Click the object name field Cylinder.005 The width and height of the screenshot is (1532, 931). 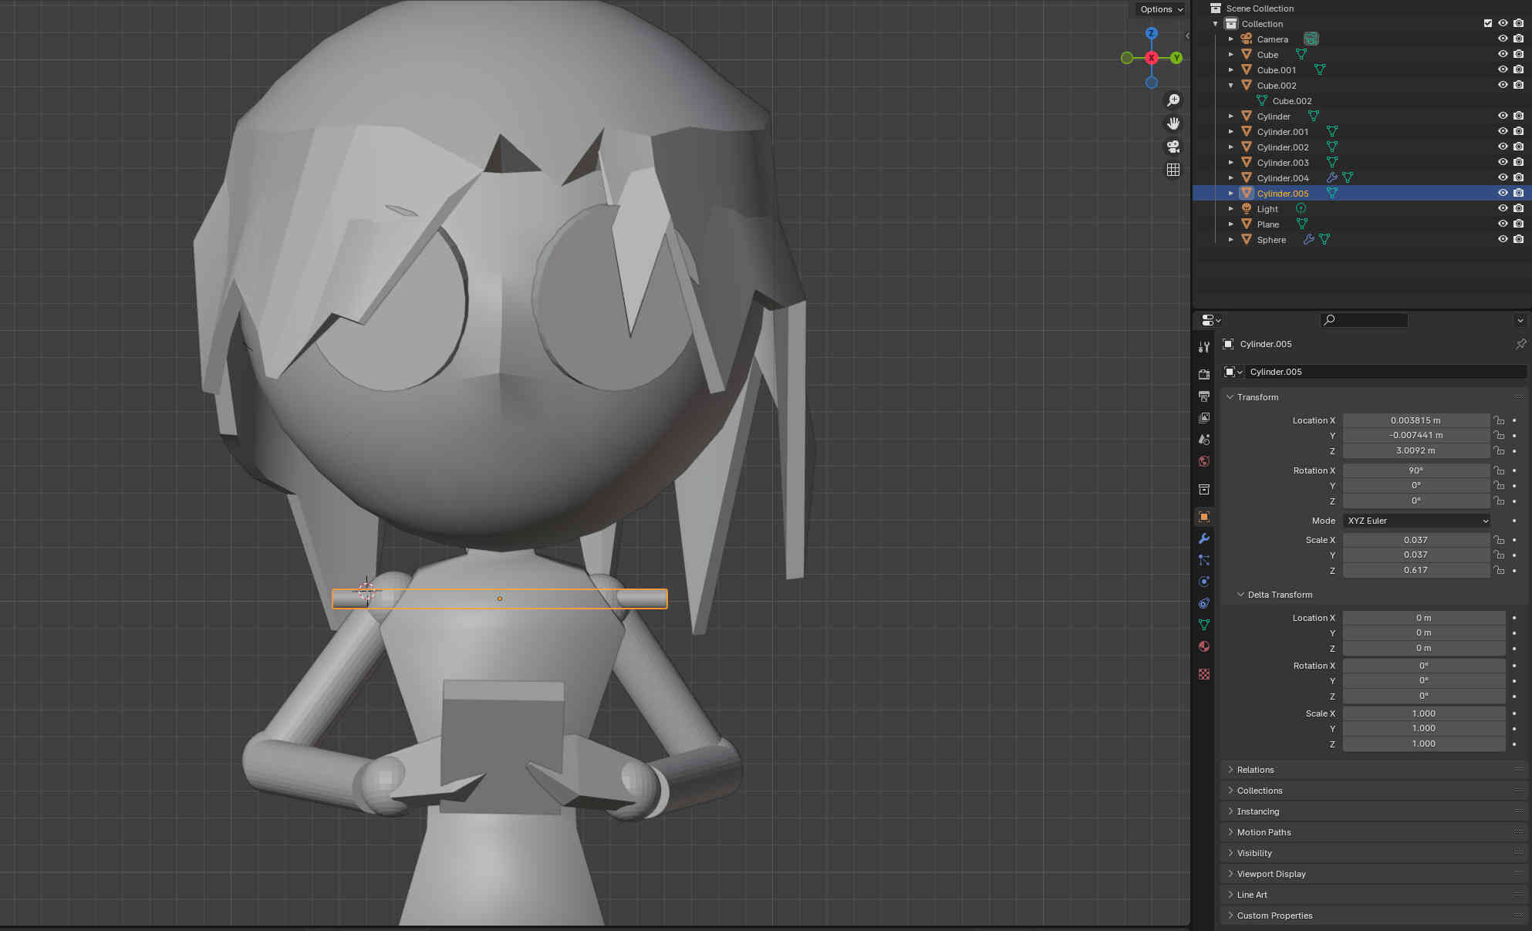(x=1385, y=372)
